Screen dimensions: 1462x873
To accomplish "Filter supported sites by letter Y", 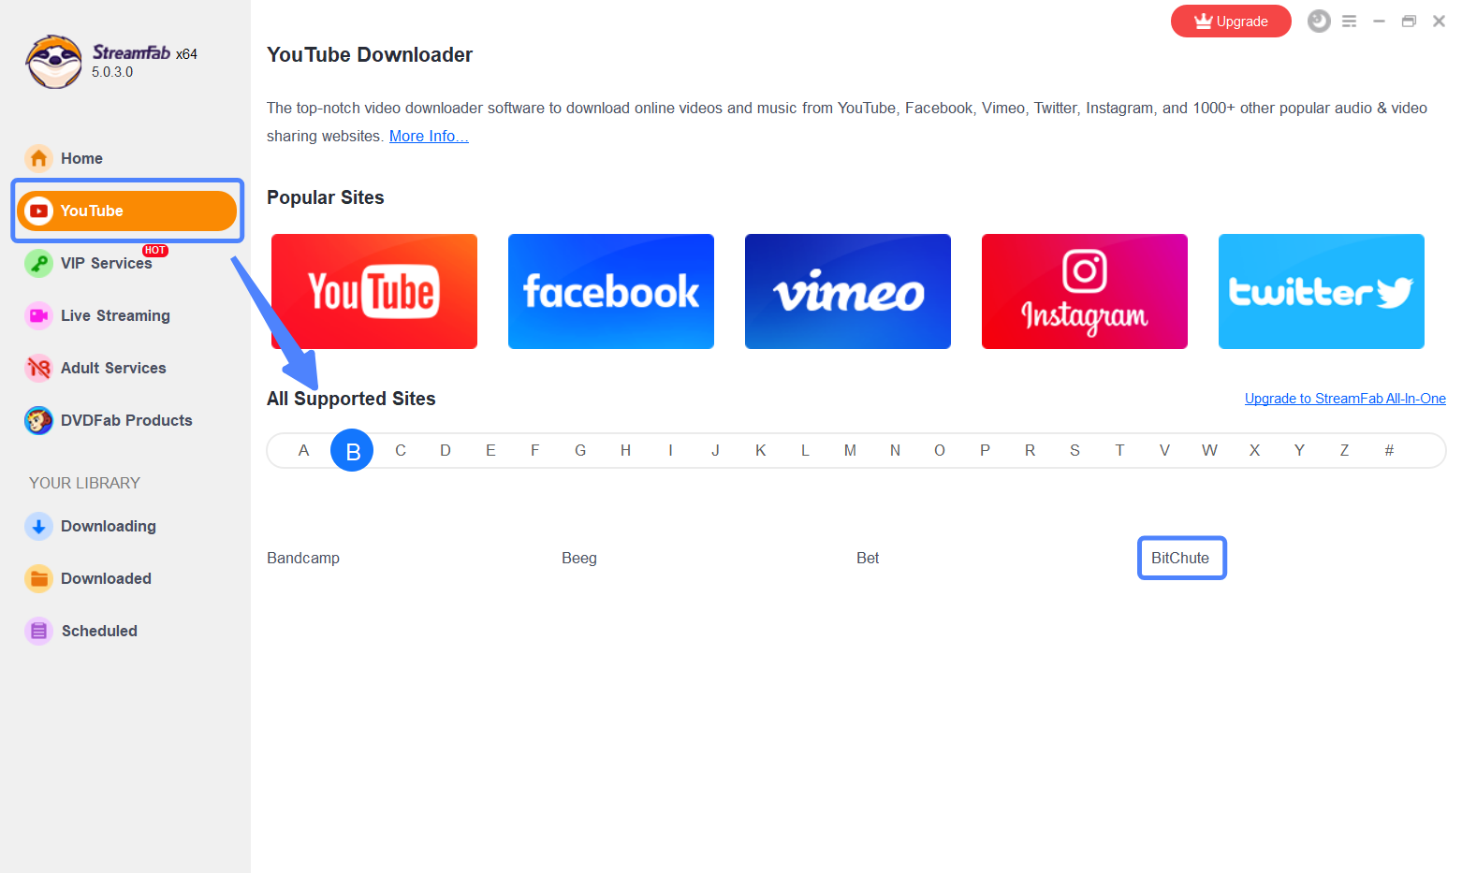I will click(1299, 450).
